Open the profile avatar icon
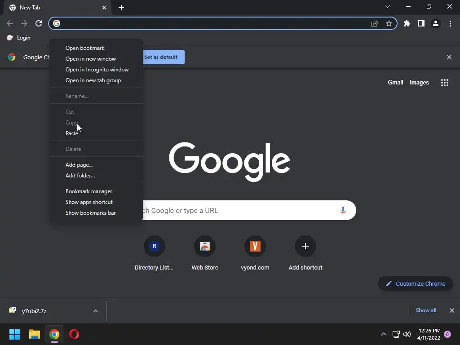Viewport: 460px width, 345px height. [x=436, y=23]
